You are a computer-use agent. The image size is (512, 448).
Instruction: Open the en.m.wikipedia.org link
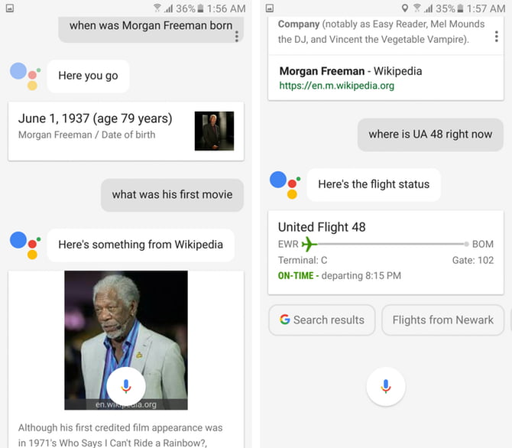(337, 86)
